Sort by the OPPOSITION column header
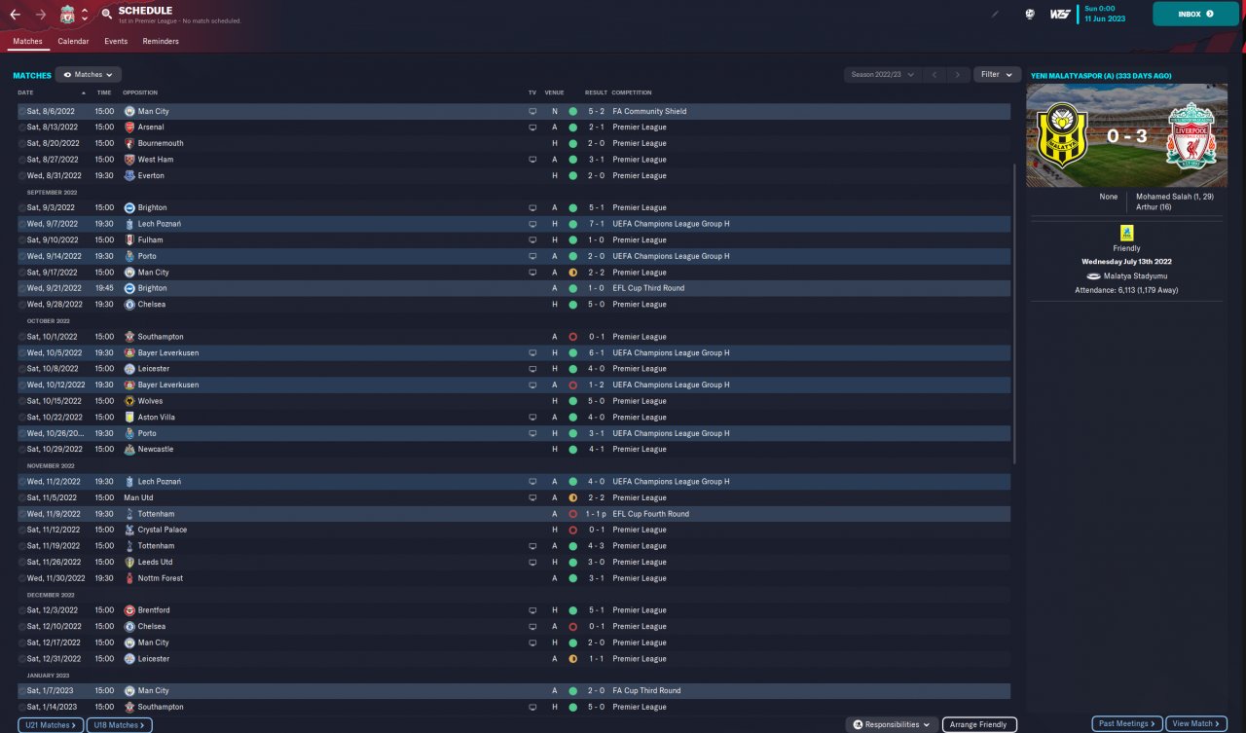 pos(140,92)
